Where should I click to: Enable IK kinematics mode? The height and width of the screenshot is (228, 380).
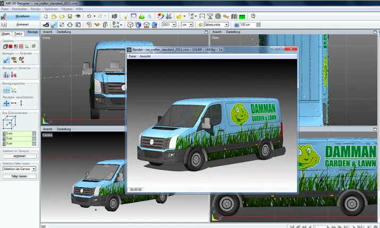tap(22, 60)
